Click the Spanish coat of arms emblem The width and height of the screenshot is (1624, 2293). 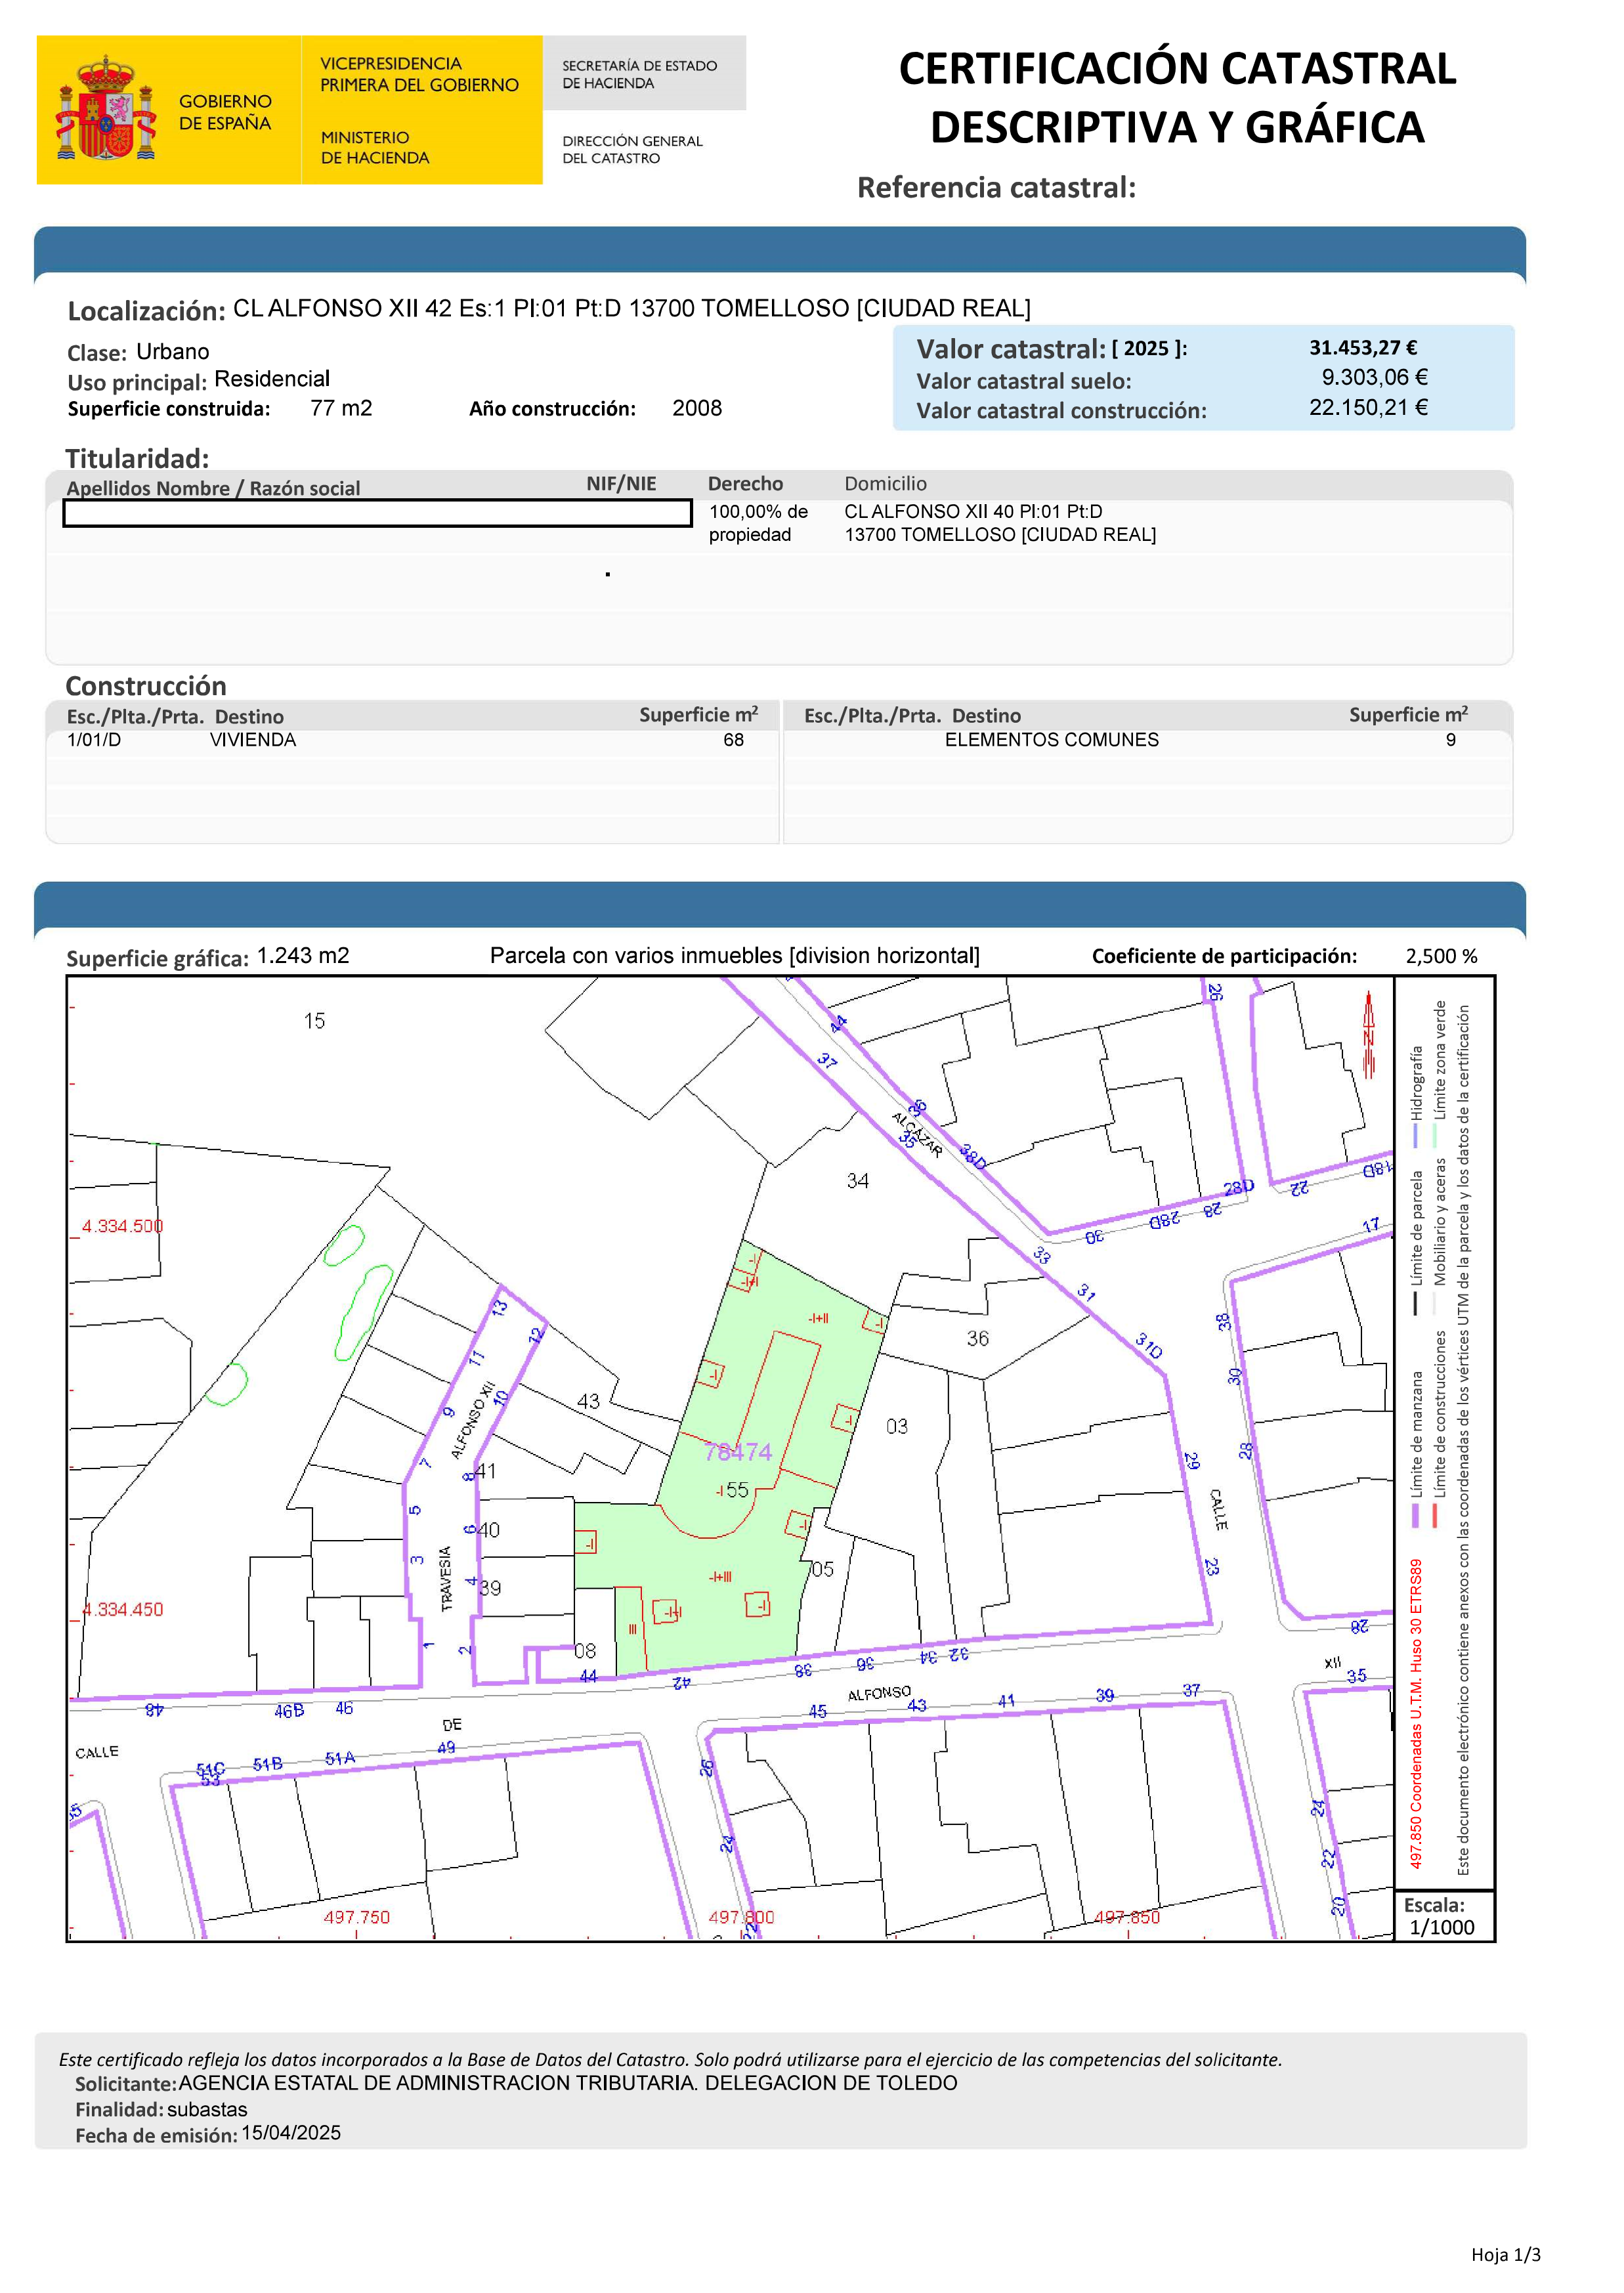tap(106, 109)
